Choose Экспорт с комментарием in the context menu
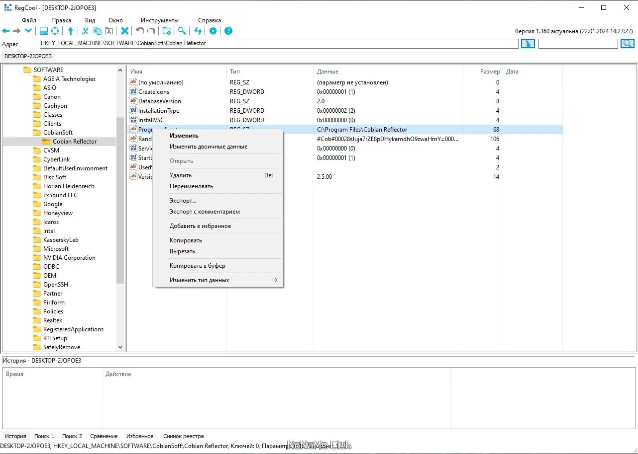Viewport: 638px width, 454px height. click(x=218, y=212)
